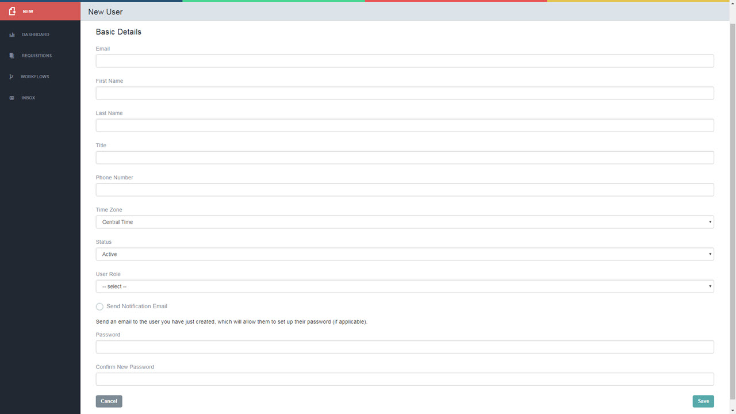This screenshot has width=736, height=414.
Task: Click the notification email description text
Action: tap(232, 322)
